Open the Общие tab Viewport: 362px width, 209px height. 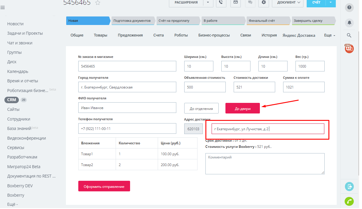pyautogui.click(x=77, y=35)
